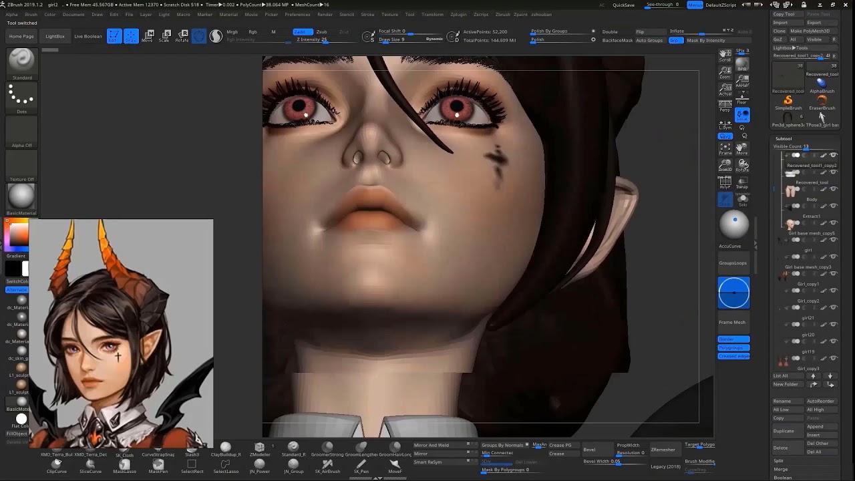The image size is (855, 481).
Task: Click the Duplicate subtool button
Action: 788,431
